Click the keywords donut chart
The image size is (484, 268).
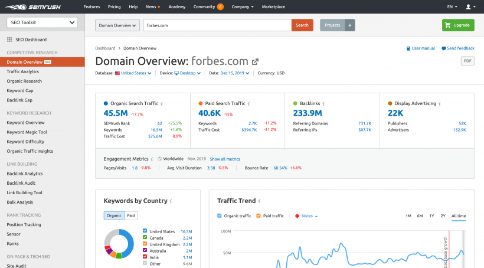tap(119, 244)
